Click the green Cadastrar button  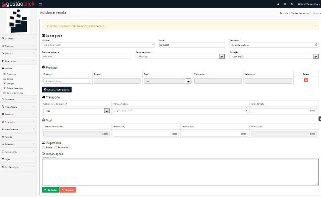(51, 190)
